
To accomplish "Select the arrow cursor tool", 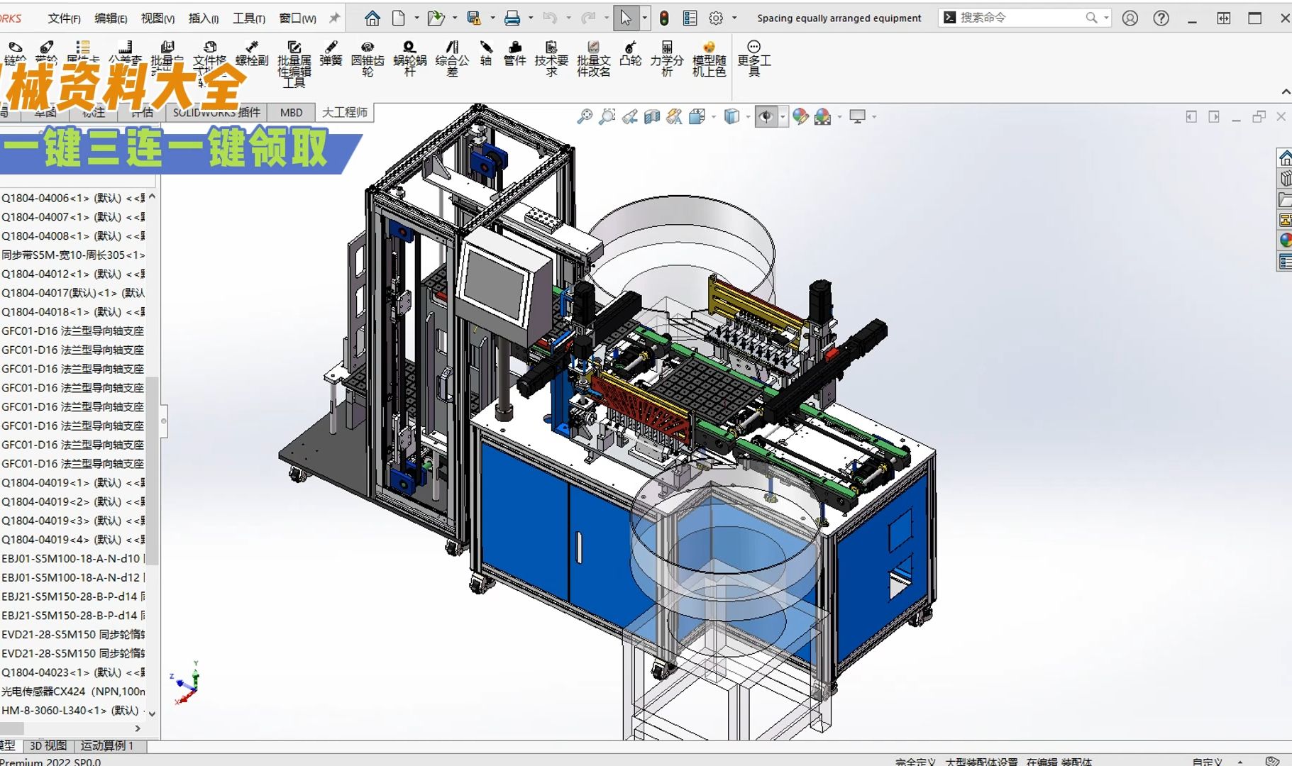I will 625,18.
